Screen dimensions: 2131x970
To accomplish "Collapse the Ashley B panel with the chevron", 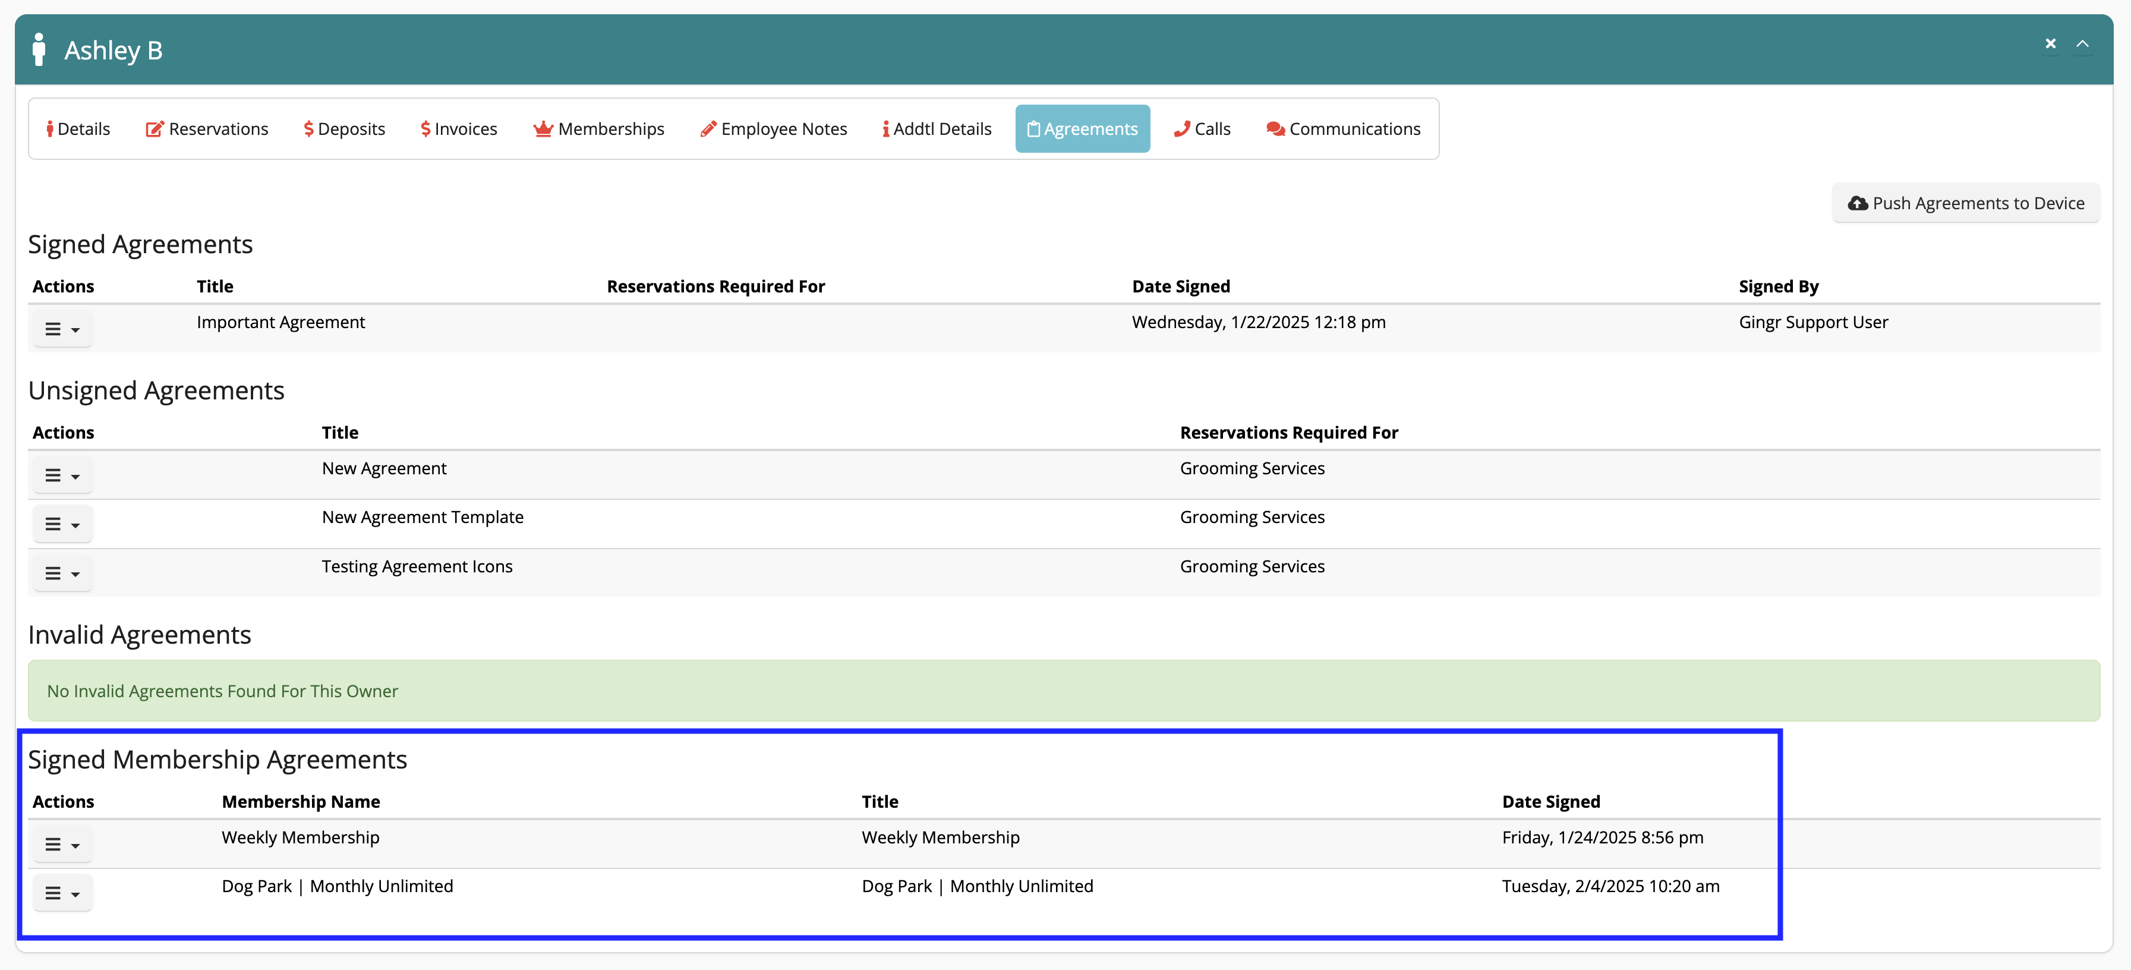I will pos(2083,44).
